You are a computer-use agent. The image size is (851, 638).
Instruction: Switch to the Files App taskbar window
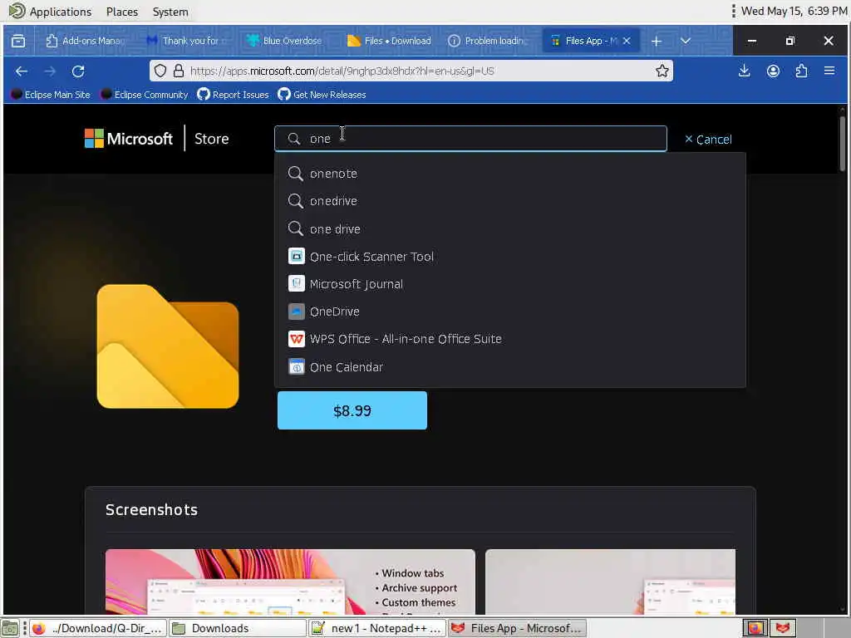click(x=517, y=628)
